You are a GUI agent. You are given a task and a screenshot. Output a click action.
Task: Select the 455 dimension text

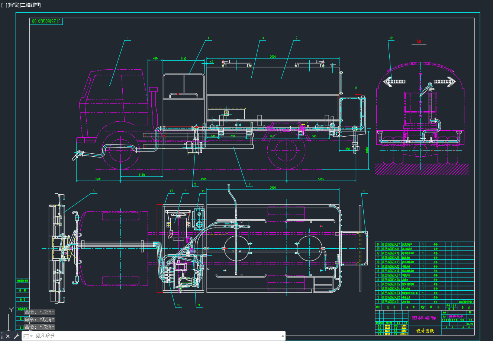pos(347,149)
